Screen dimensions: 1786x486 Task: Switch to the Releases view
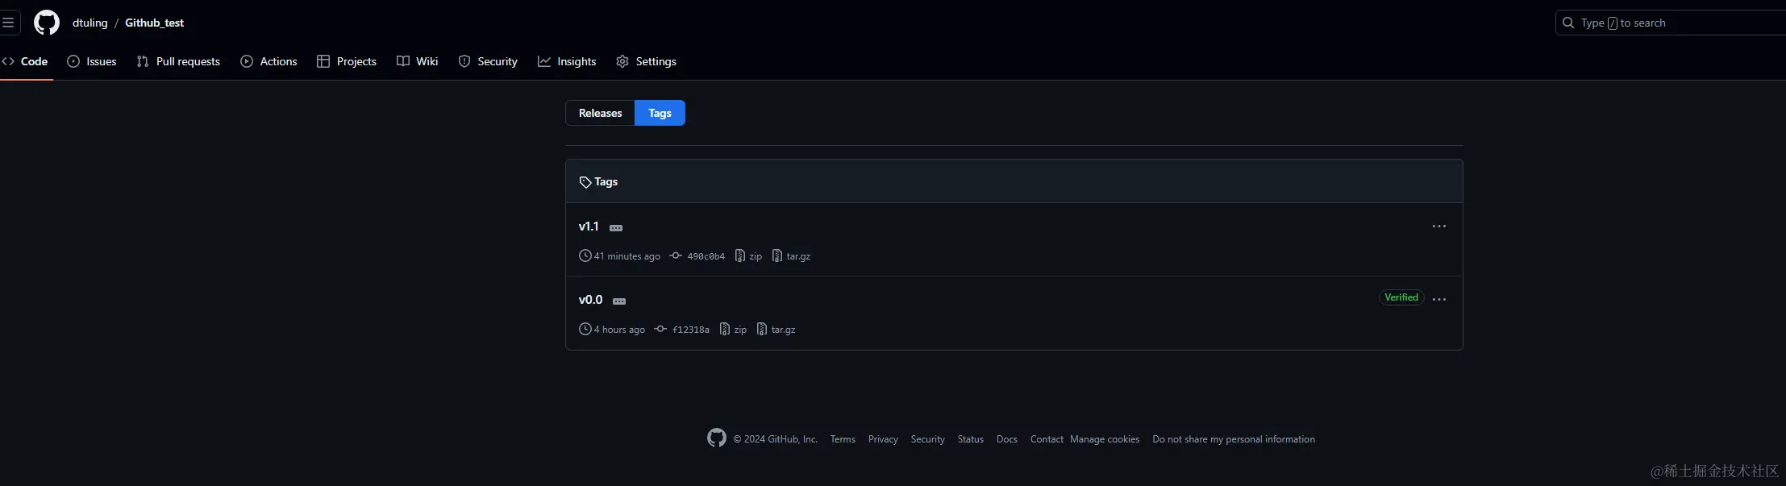point(601,113)
